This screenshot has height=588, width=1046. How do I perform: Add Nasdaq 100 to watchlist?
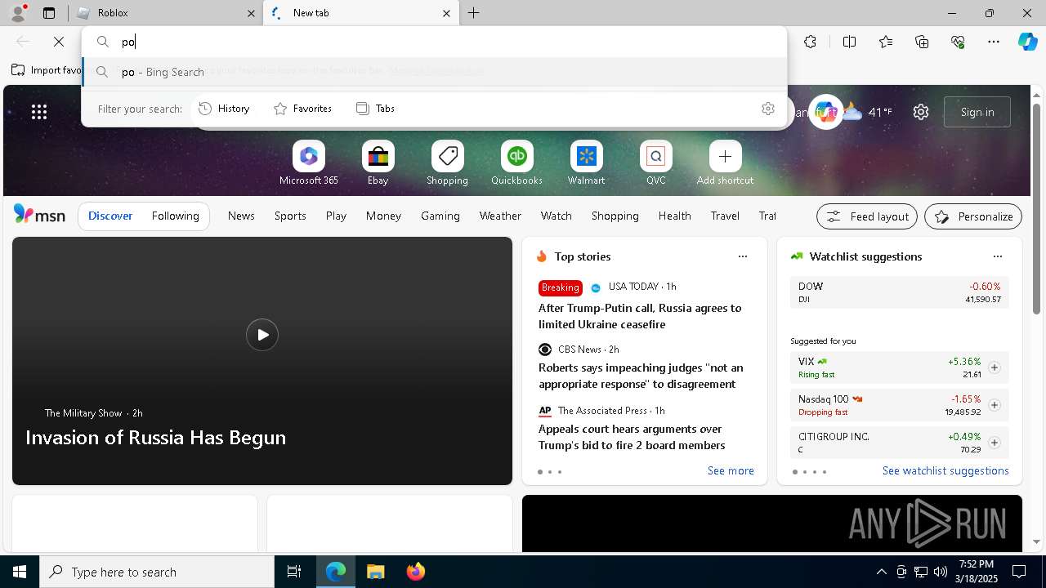pos(995,405)
